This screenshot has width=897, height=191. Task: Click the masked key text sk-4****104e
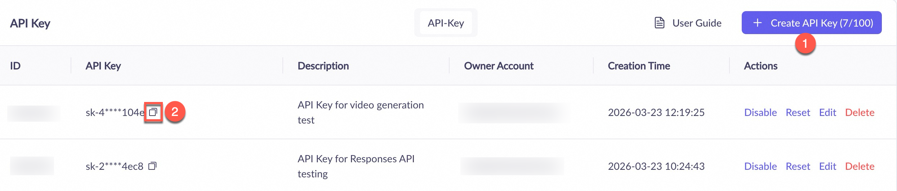tap(115, 113)
